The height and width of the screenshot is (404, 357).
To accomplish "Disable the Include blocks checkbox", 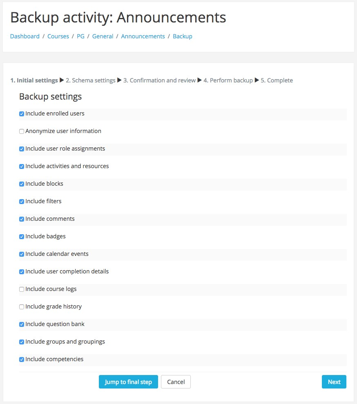I will [22, 184].
